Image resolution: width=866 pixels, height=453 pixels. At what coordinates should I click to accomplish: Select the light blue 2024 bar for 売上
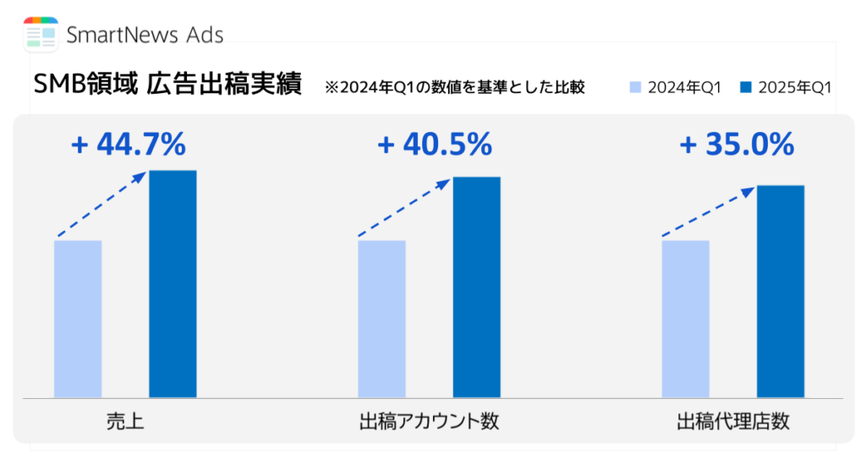pyautogui.click(x=78, y=319)
